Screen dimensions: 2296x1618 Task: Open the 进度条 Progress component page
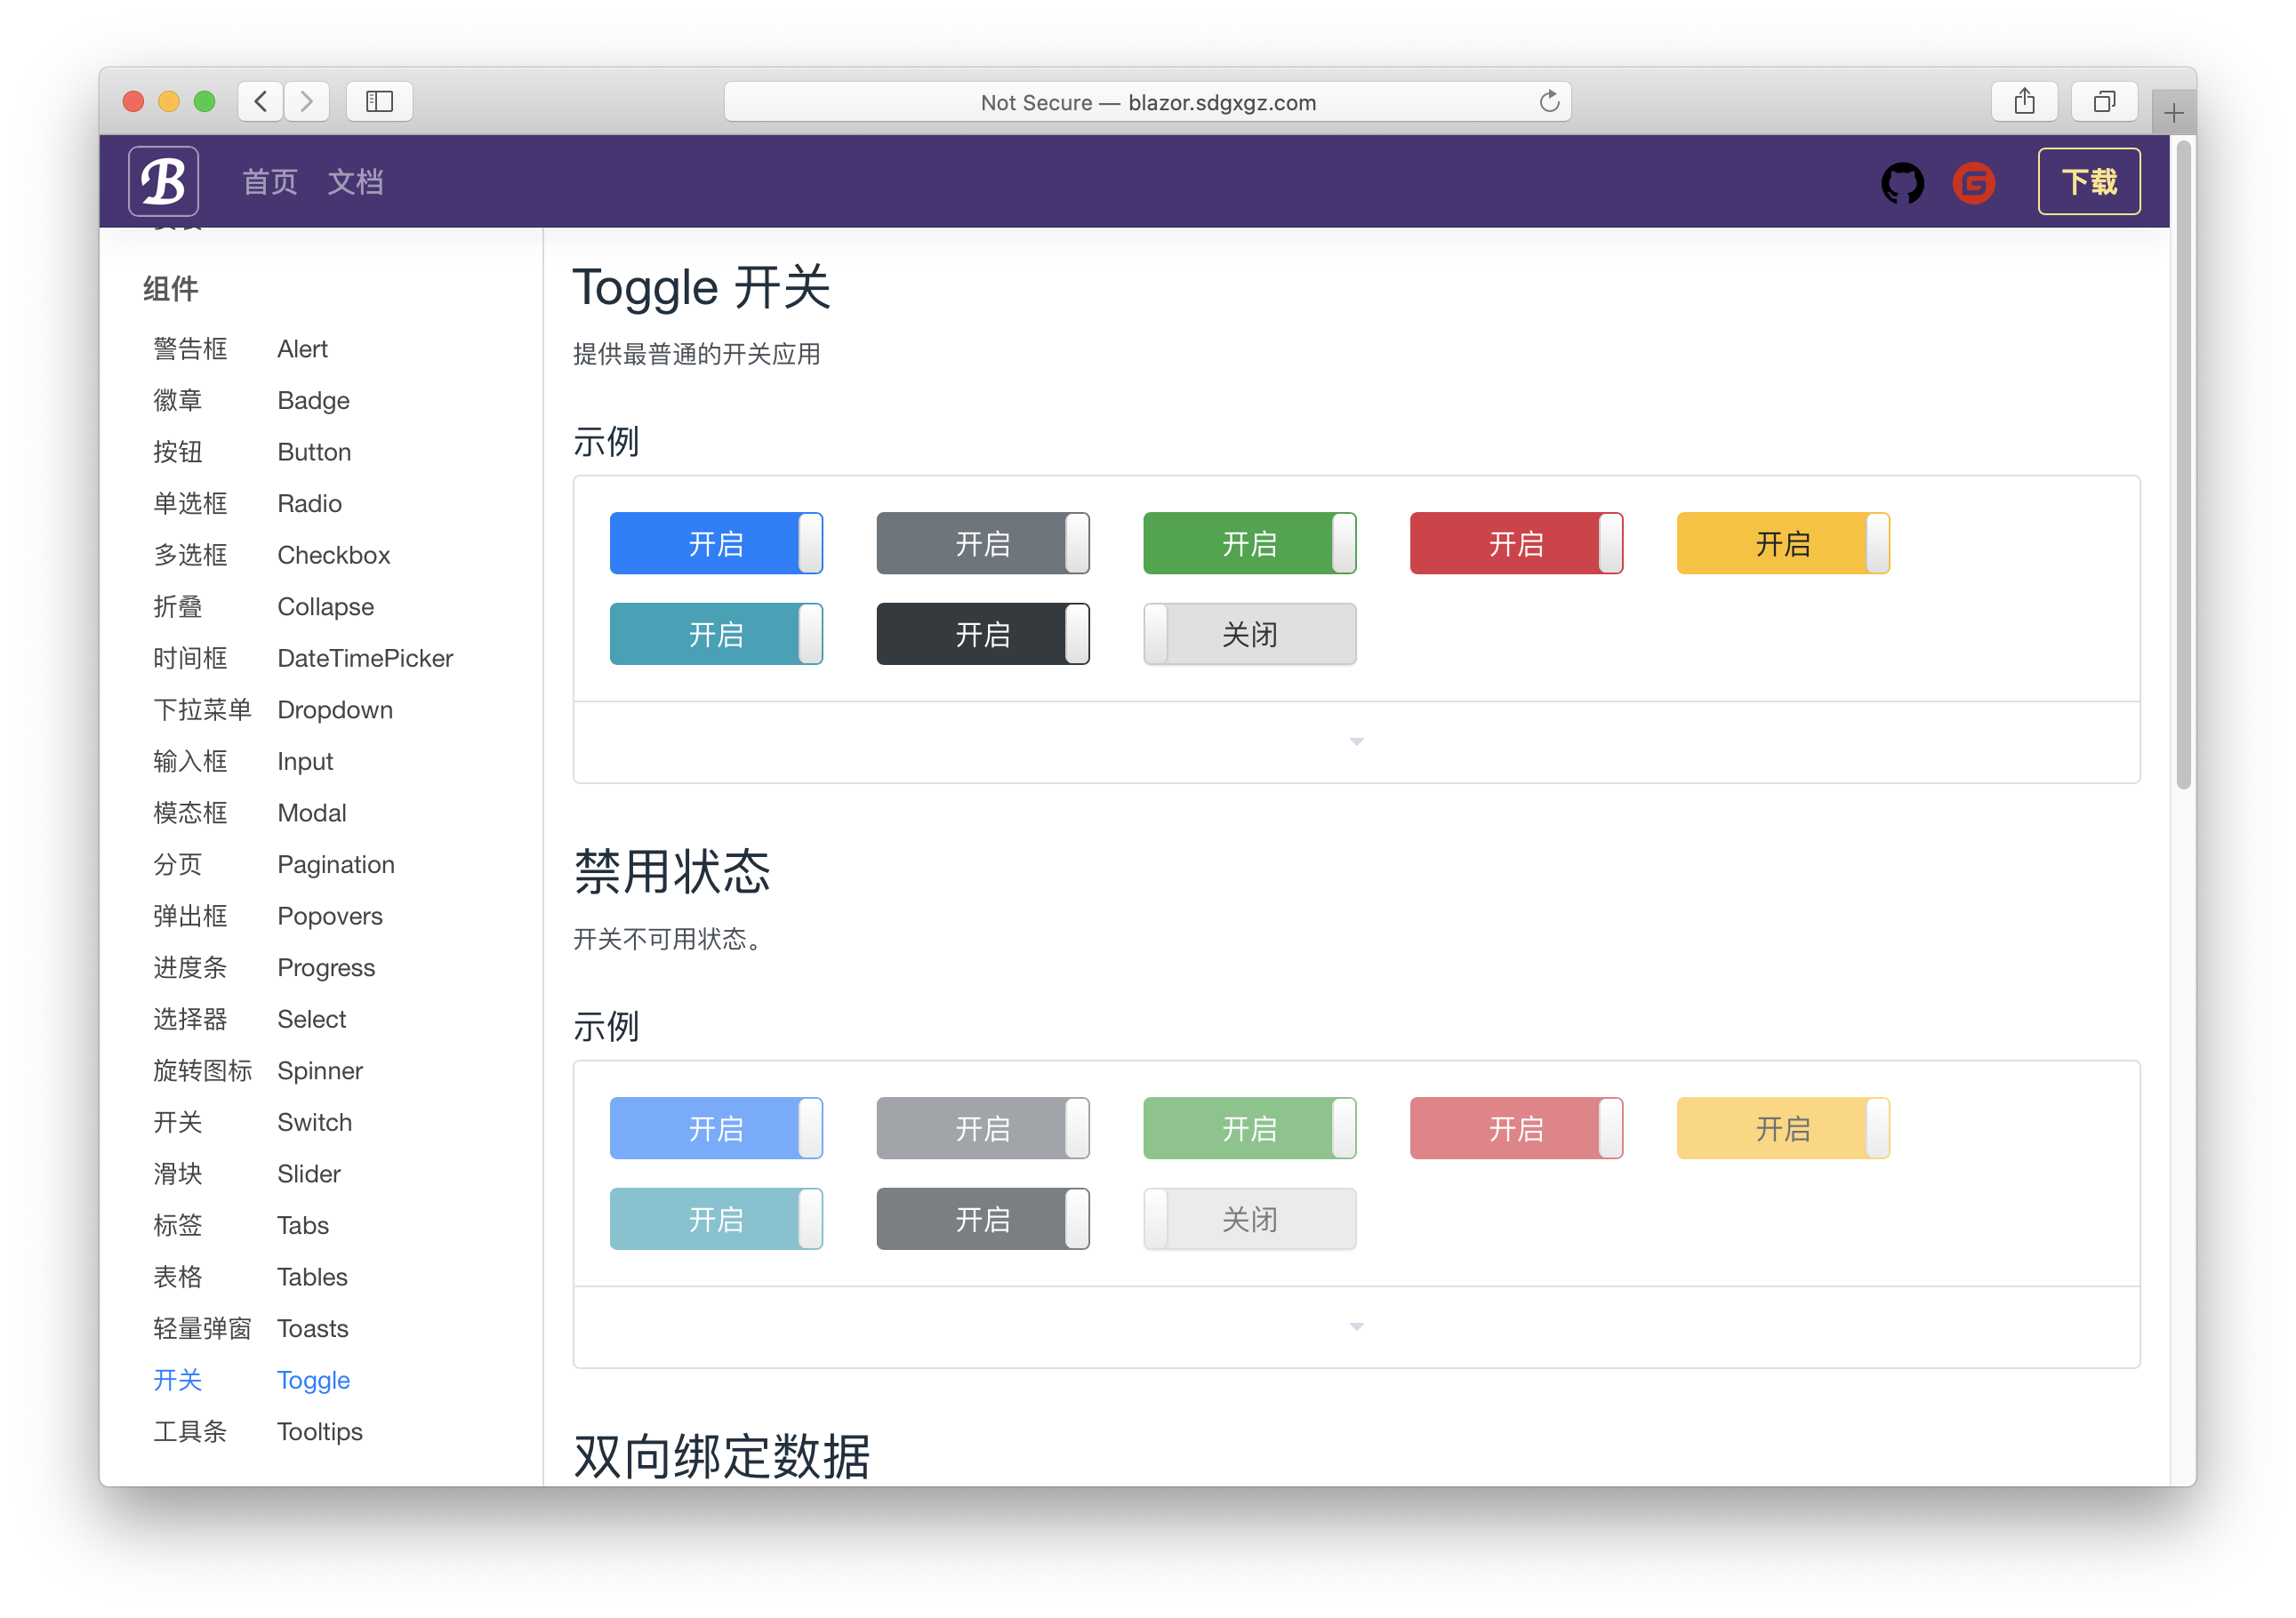coord(326,967)
